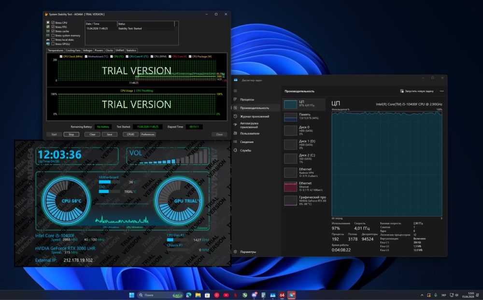Open File Explorer from taskbar

[x=198, y=295]
